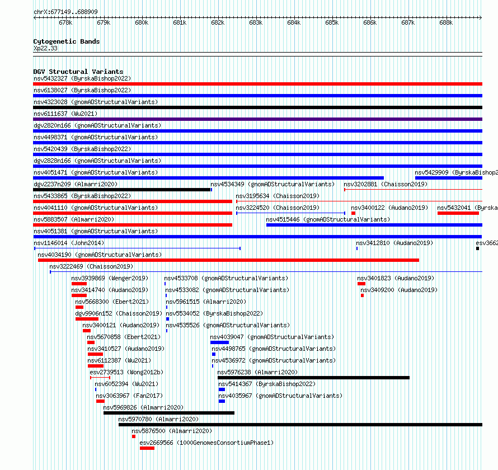Select nsv4534349 gnomAD variant label
This screenshot has height=470, width=498.
(273, 184)
